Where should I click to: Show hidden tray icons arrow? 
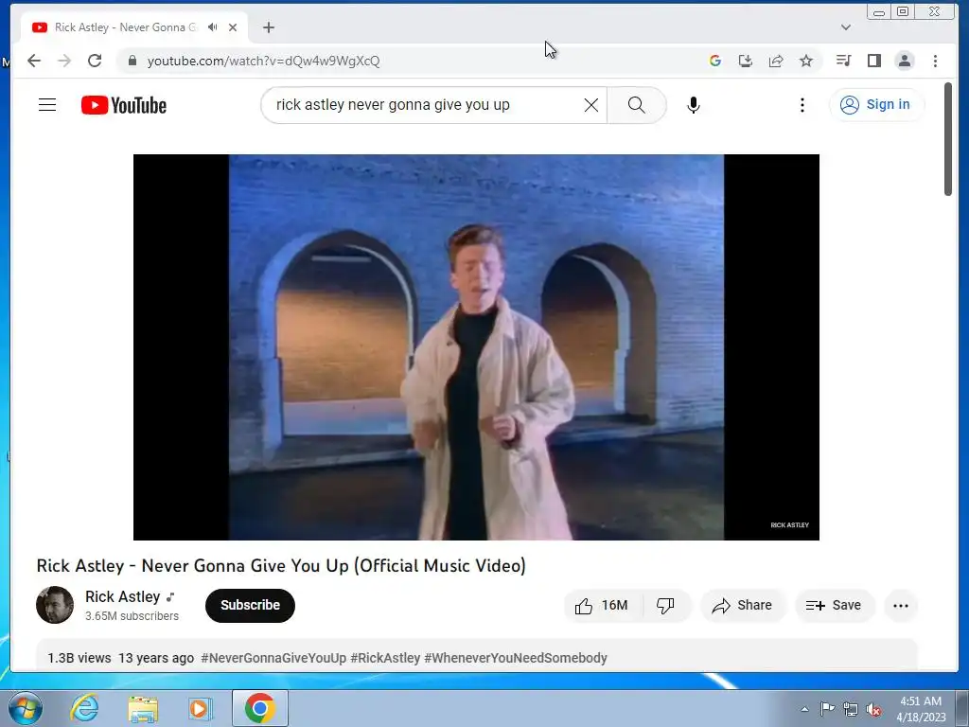click(804, 709)
